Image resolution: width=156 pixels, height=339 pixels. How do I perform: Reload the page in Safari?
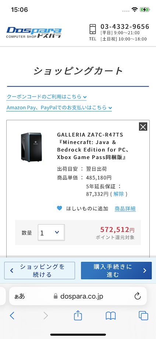point(138,296)
